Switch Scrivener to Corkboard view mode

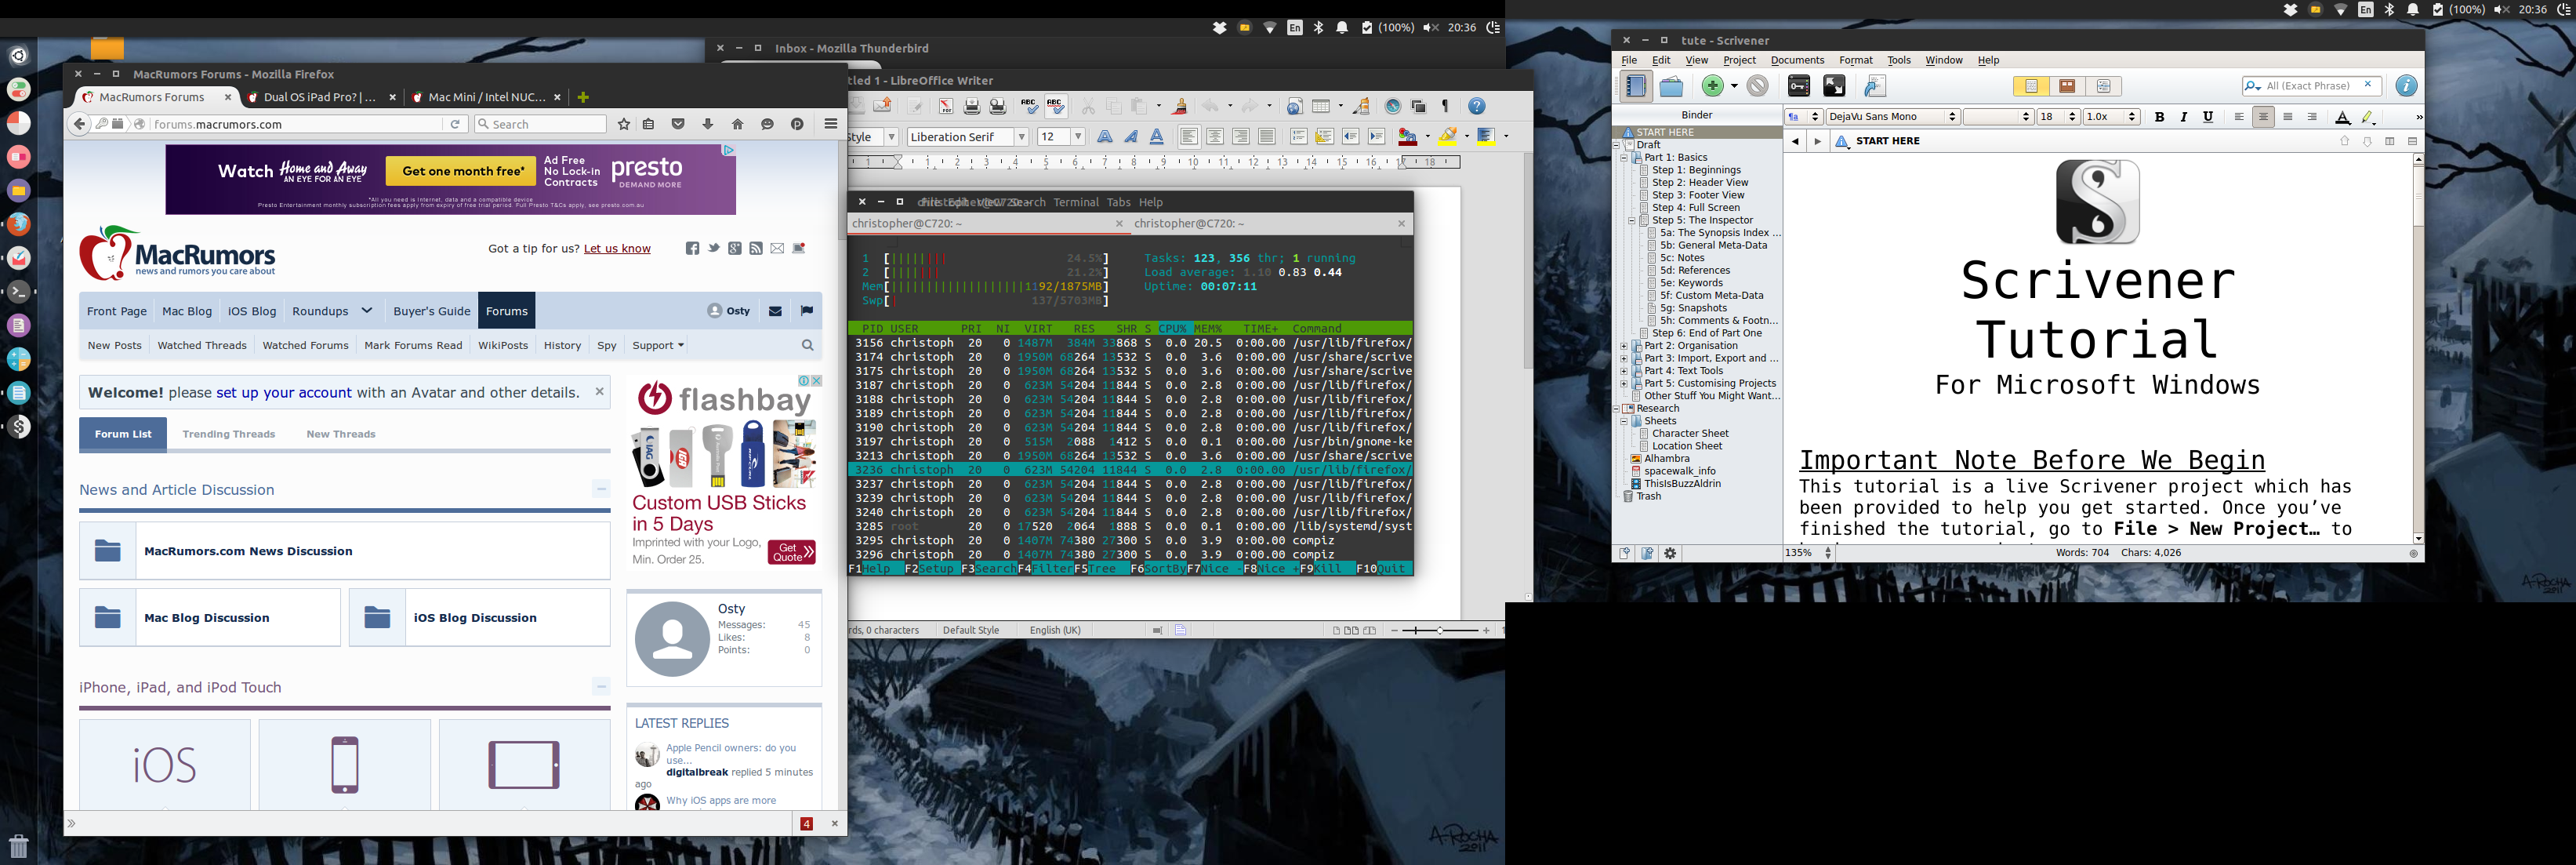(x=2067, y=87)
